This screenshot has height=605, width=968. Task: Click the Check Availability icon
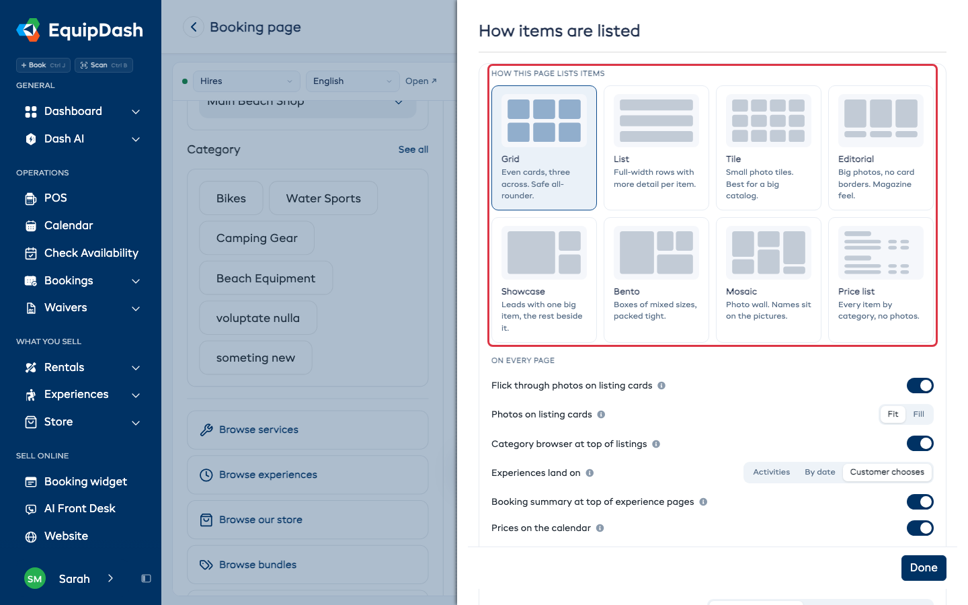31,253
